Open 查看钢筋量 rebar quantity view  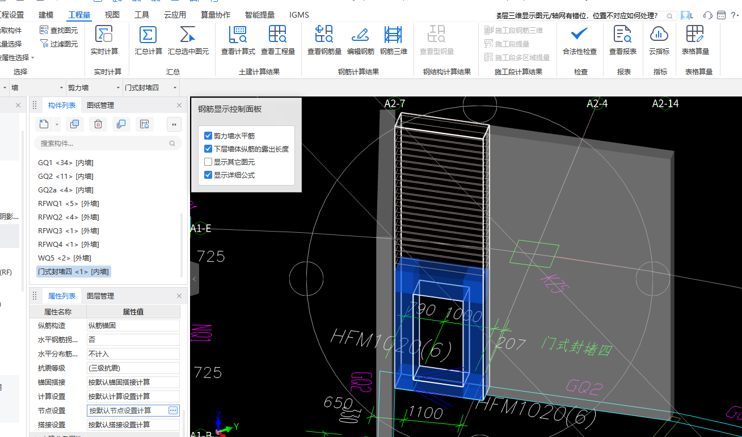[324, 40]
